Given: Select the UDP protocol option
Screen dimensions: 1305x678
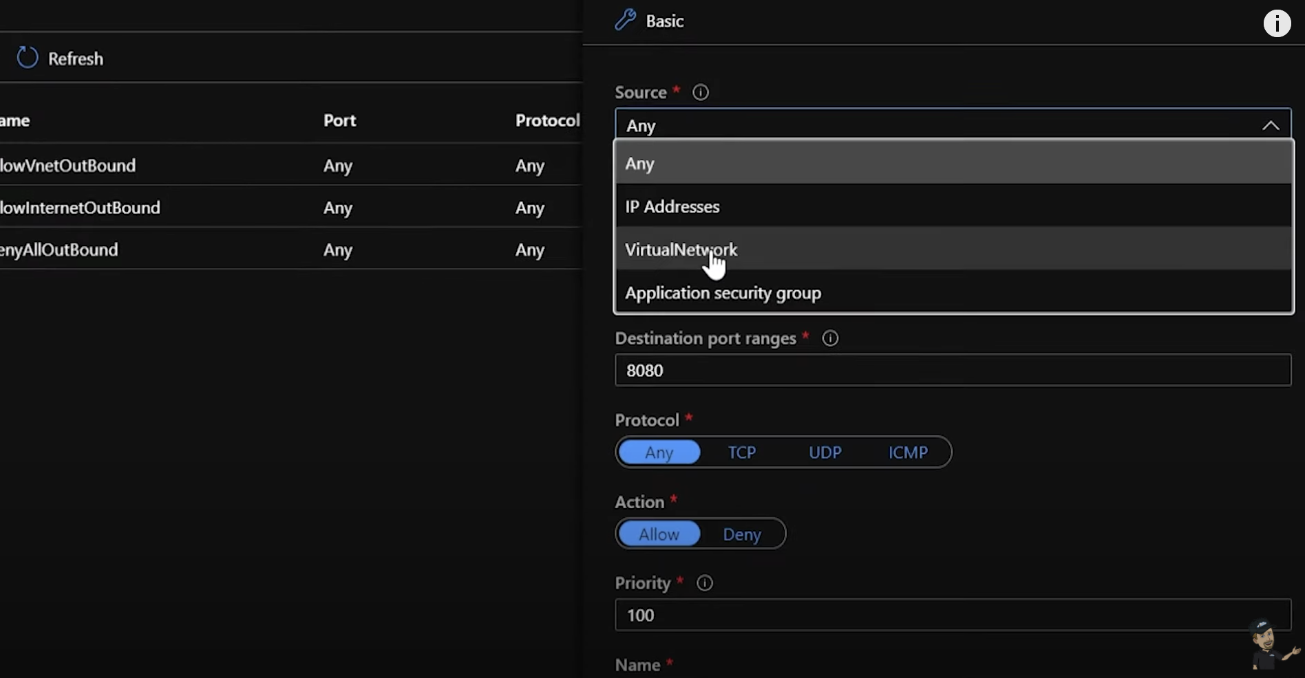Looking at the screenshot, I should [x=825, y=452].
